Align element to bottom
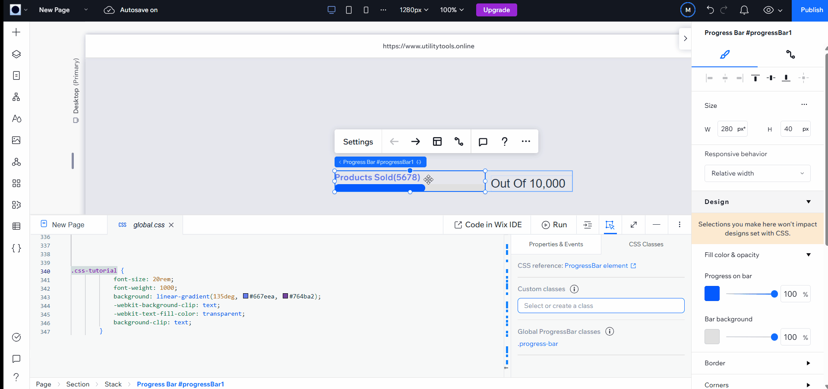Viewport: 828px width, 389px height. click(x=786, y=78)
